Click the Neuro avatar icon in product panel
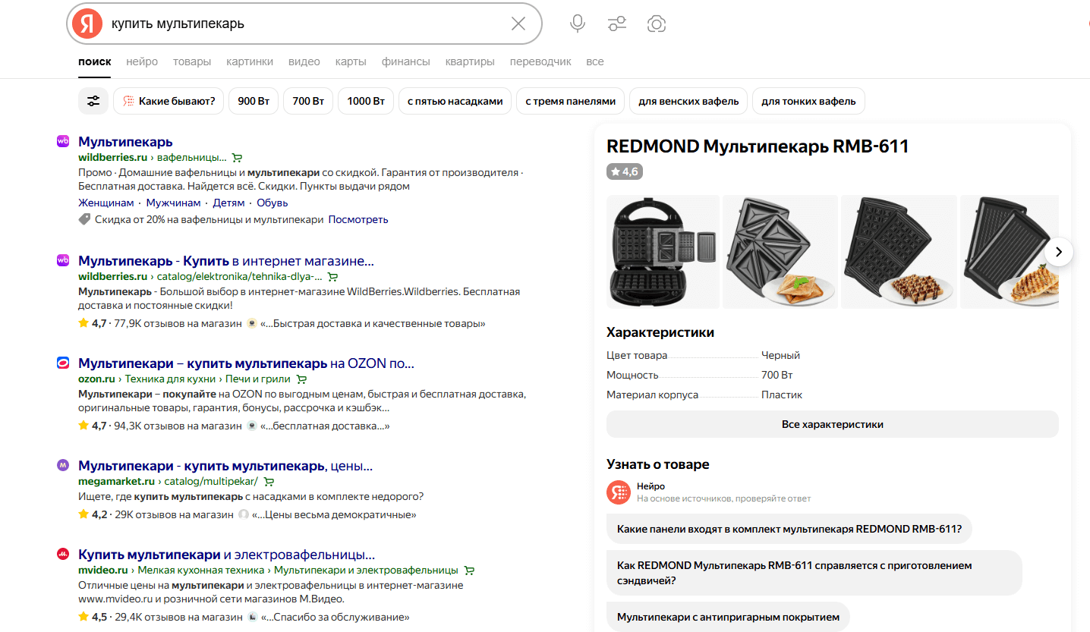The width and height of the screenshot is (1090, 632). [619, 492]
